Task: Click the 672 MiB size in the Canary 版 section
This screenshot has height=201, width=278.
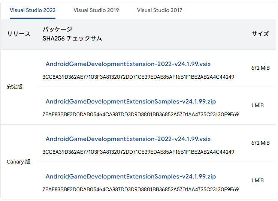Action: [260, 143]
